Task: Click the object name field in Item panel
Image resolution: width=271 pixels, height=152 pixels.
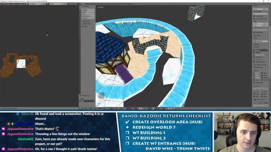Action: coord(262,41)
